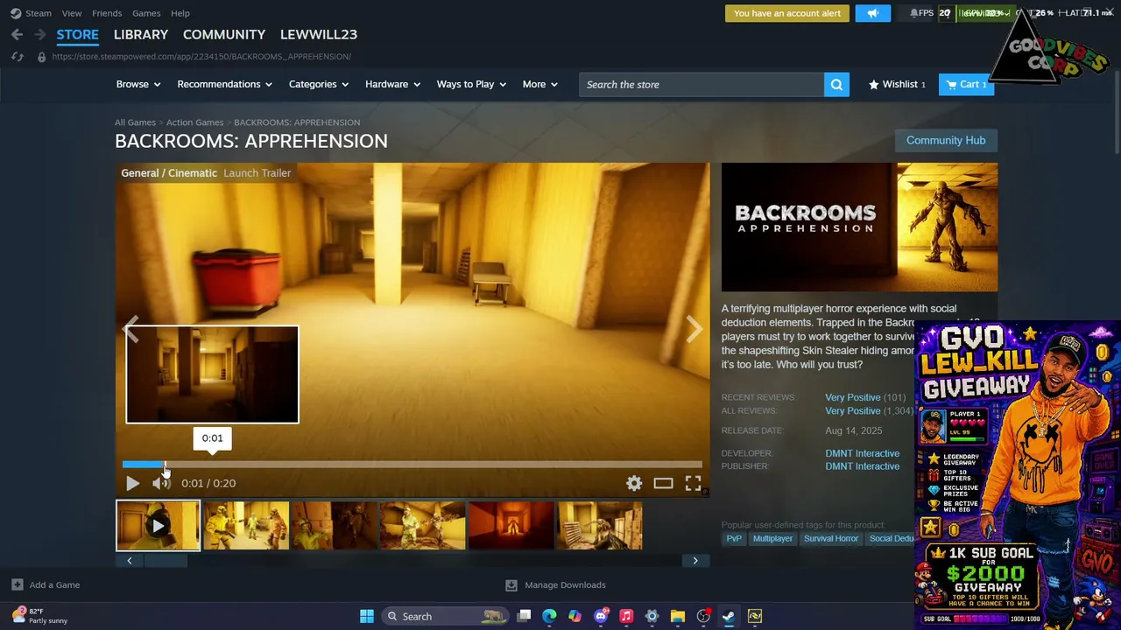Open the LEWWILL23 profile tab

(x=319, y=34)
